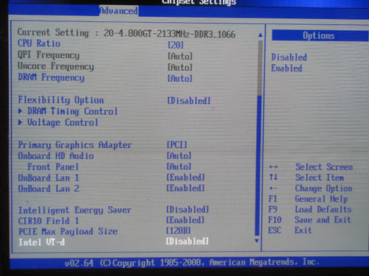Toggle Flexibility Option [Disabled] value
Image resolution: width=369 pixels, height=276 pixels.
click(x=189, y=101)
